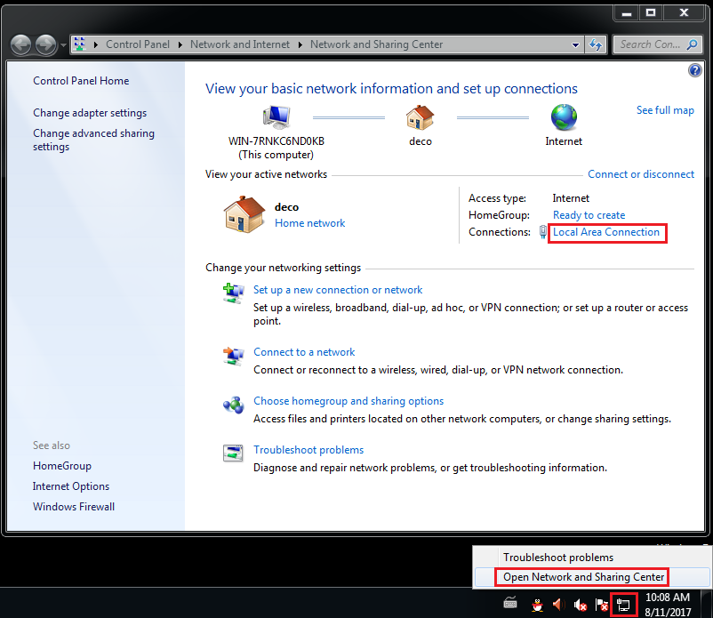
Task: Open the Local Area Connection link
Action: [x=606, y=232]
